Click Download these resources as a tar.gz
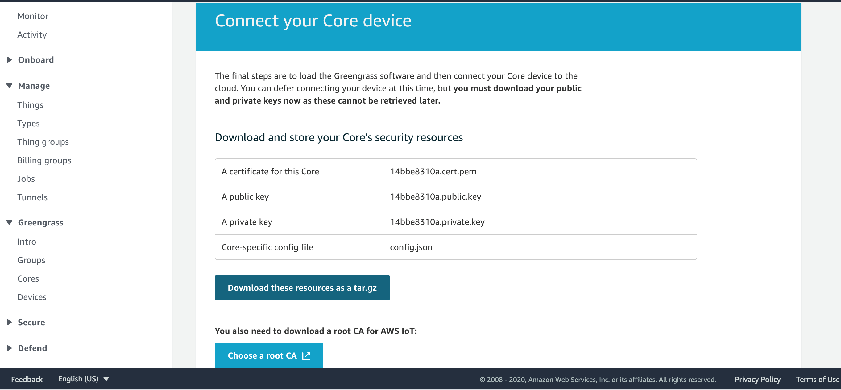841x390 pixels. click(302, 288)
